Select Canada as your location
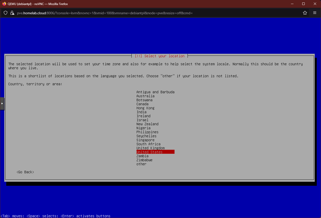This screenshot has width=321, height=218. tap(142, 104)
